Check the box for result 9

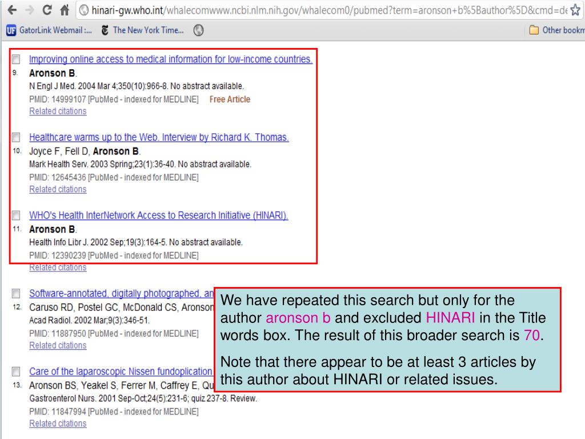point(16,59)
